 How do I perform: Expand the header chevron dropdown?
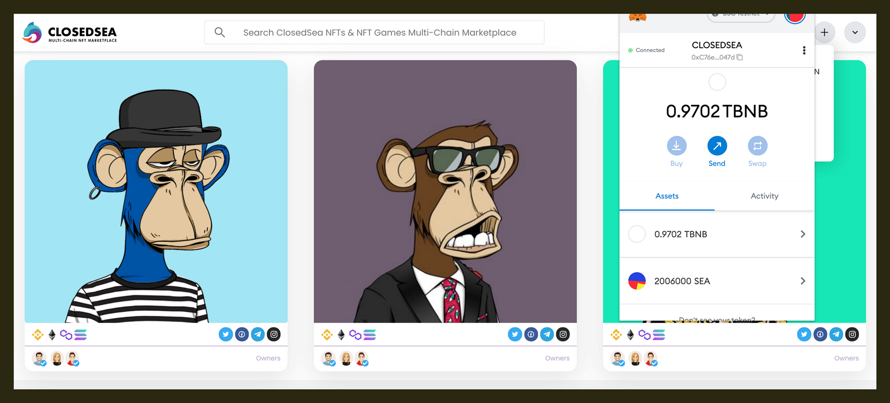point(855,32)
